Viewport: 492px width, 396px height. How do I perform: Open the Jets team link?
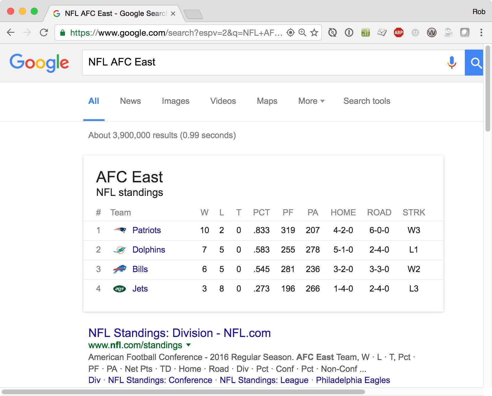tap(140, 289)
